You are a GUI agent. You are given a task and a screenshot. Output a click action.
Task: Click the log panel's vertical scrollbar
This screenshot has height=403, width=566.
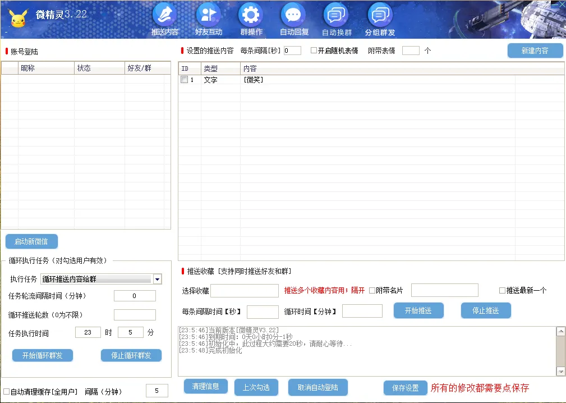click(560, 348)
